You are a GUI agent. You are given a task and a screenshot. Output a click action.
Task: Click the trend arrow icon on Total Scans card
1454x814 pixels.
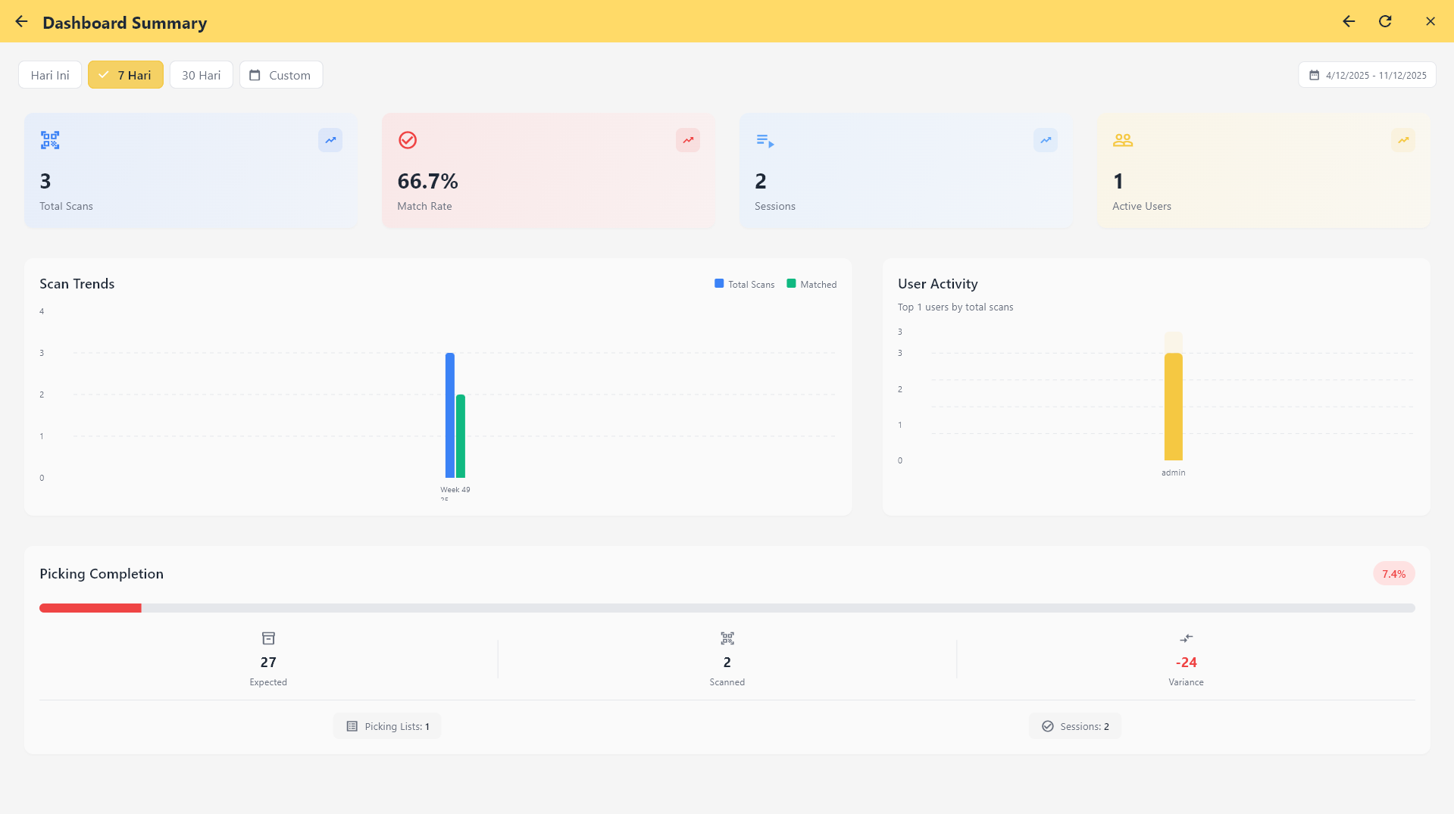coord(330,140)
